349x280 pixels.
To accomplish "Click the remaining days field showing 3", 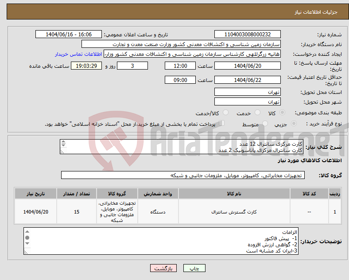I will coord(132,66).
